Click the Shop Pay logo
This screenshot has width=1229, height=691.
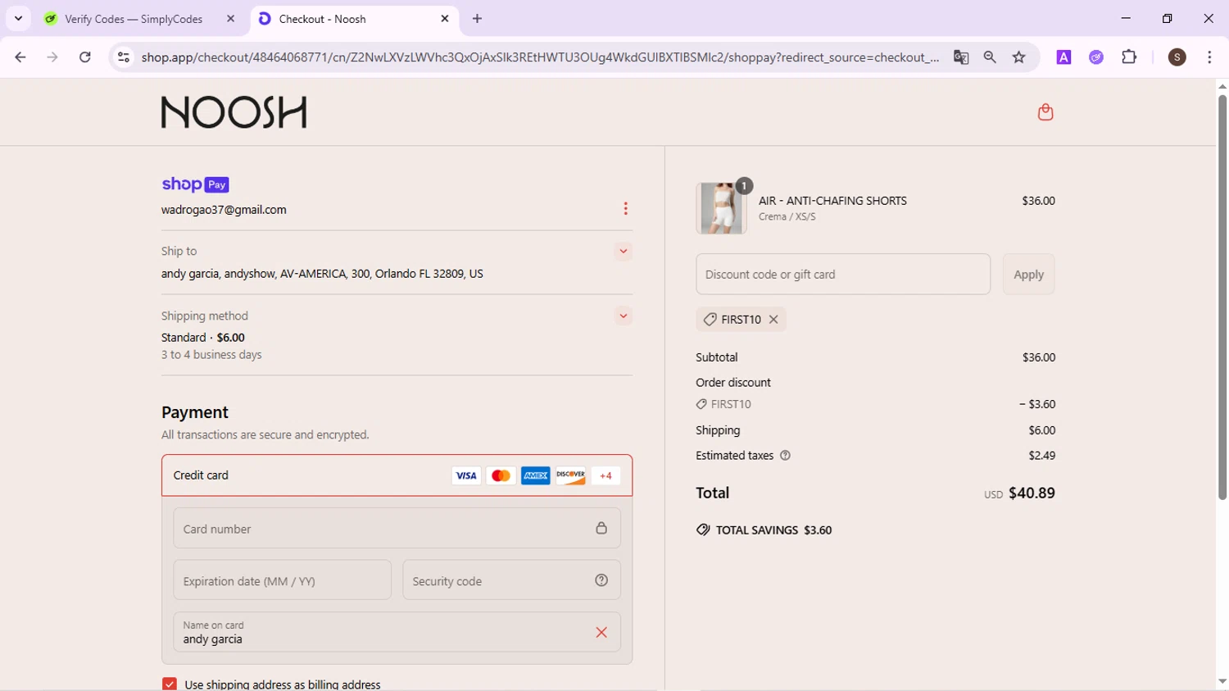(x=195, y=184)
